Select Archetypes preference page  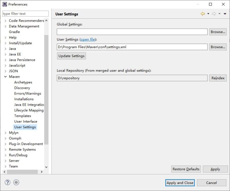[23, 82]
